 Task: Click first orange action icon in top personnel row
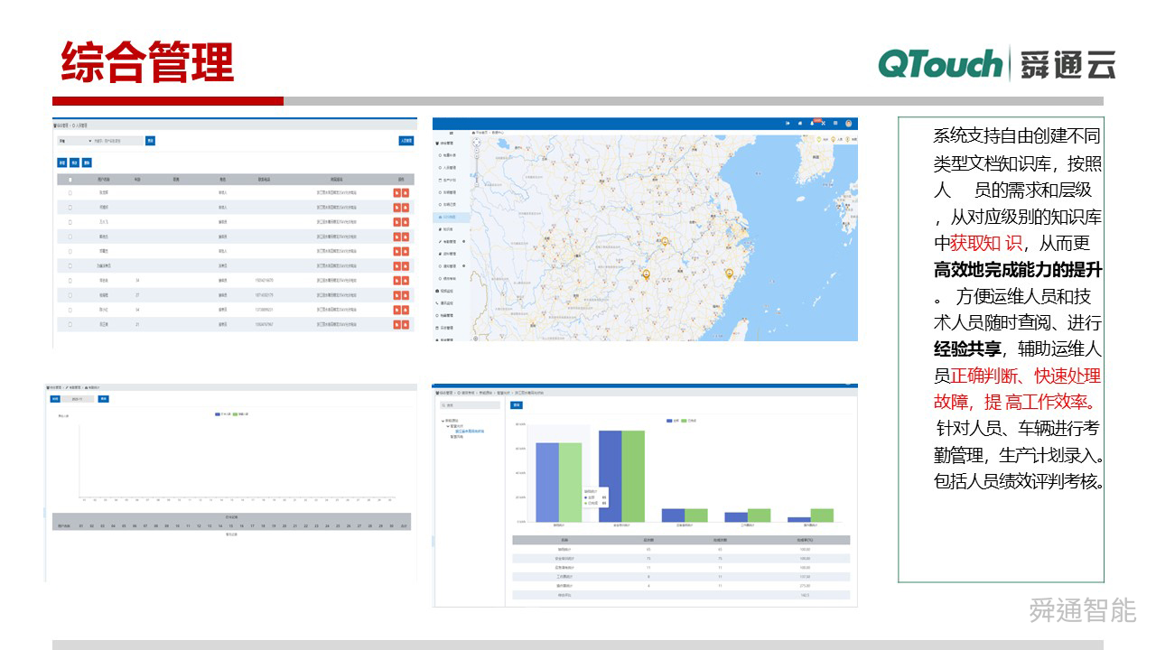click(x=396, y=192)
